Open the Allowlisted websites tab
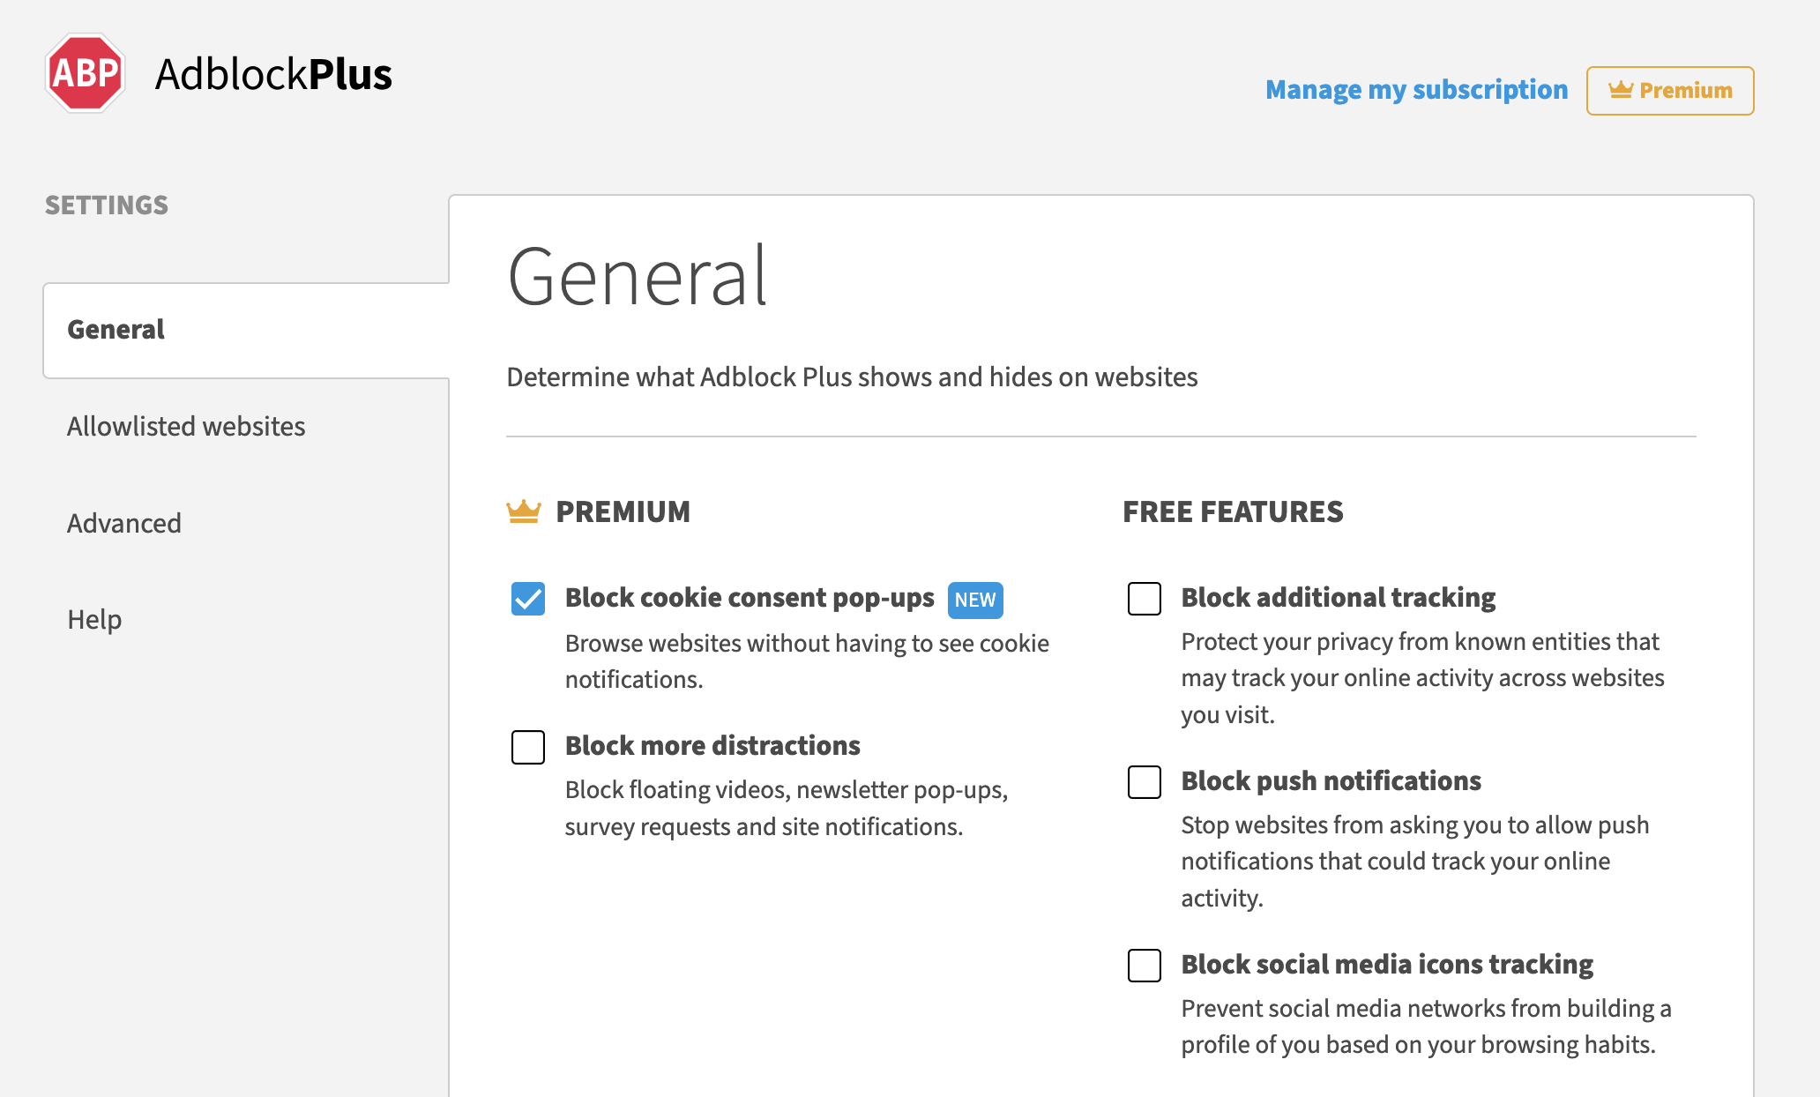 186,427
